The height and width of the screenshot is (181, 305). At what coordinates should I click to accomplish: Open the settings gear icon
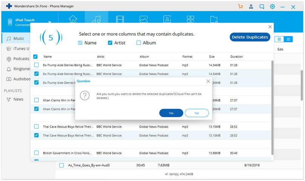pyautogui.click(x=272, y=6)
